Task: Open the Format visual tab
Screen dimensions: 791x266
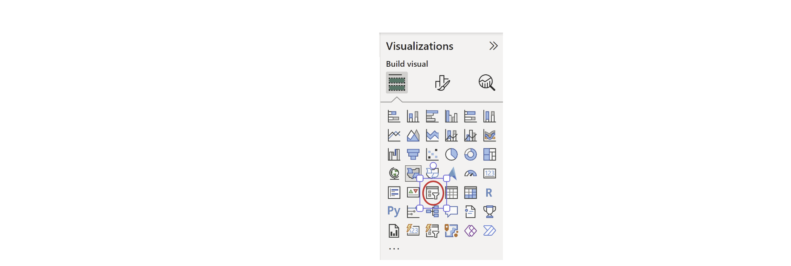Action: 442,83
